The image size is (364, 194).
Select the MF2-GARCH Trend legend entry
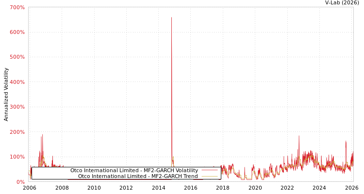[138, 176]
